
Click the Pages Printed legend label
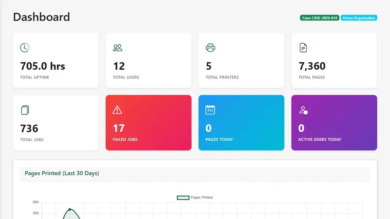[201, 198]
